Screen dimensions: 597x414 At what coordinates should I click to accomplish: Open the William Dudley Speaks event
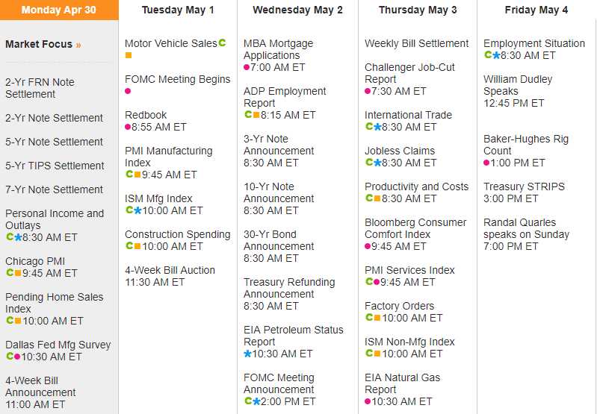[x=518, y=85]
